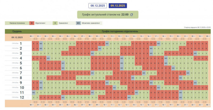This screenshot has height=110, width=213.
Task: Click the refresh icon next to 22:00
Action: tap(131, 15)
